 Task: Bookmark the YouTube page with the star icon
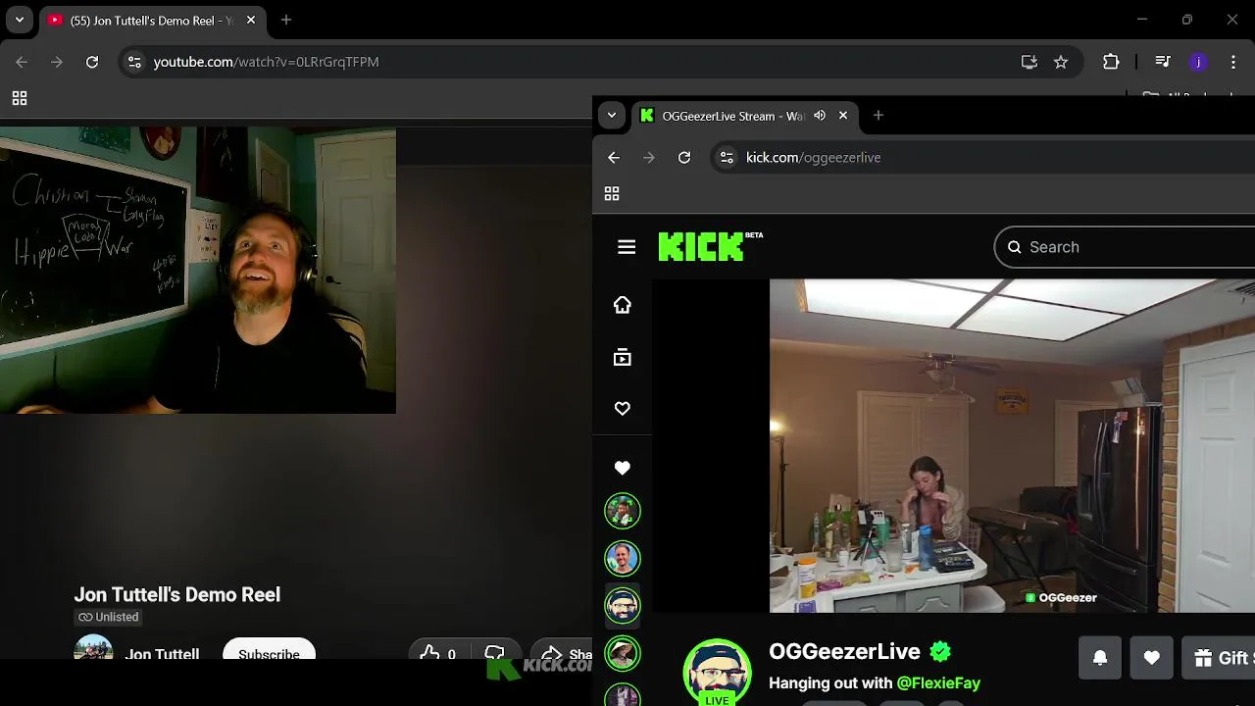[1061, 62]
